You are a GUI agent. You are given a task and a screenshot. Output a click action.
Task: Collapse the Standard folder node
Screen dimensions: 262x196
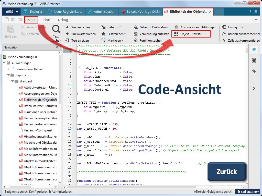click(x=12, y=81)
